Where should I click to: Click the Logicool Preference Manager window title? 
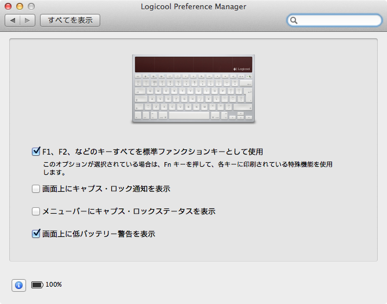(193, 6)
